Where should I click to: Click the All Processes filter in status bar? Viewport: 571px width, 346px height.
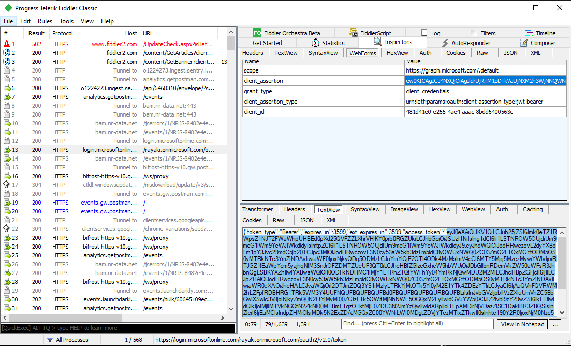68,340
